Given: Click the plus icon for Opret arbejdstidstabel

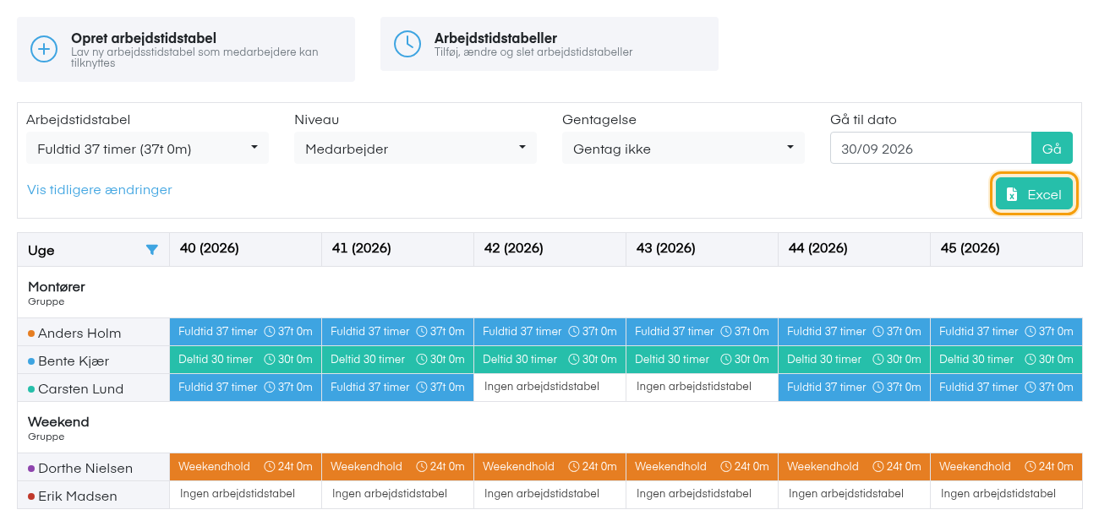Looking at the screenshot, I should (44, 49).
